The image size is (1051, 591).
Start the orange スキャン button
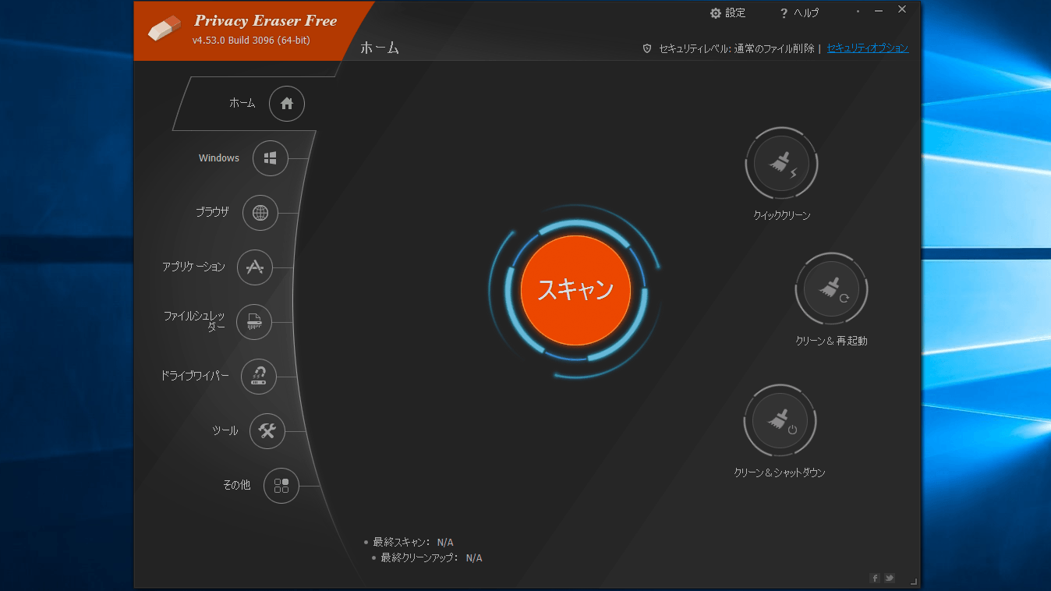(x=575, y=290)
